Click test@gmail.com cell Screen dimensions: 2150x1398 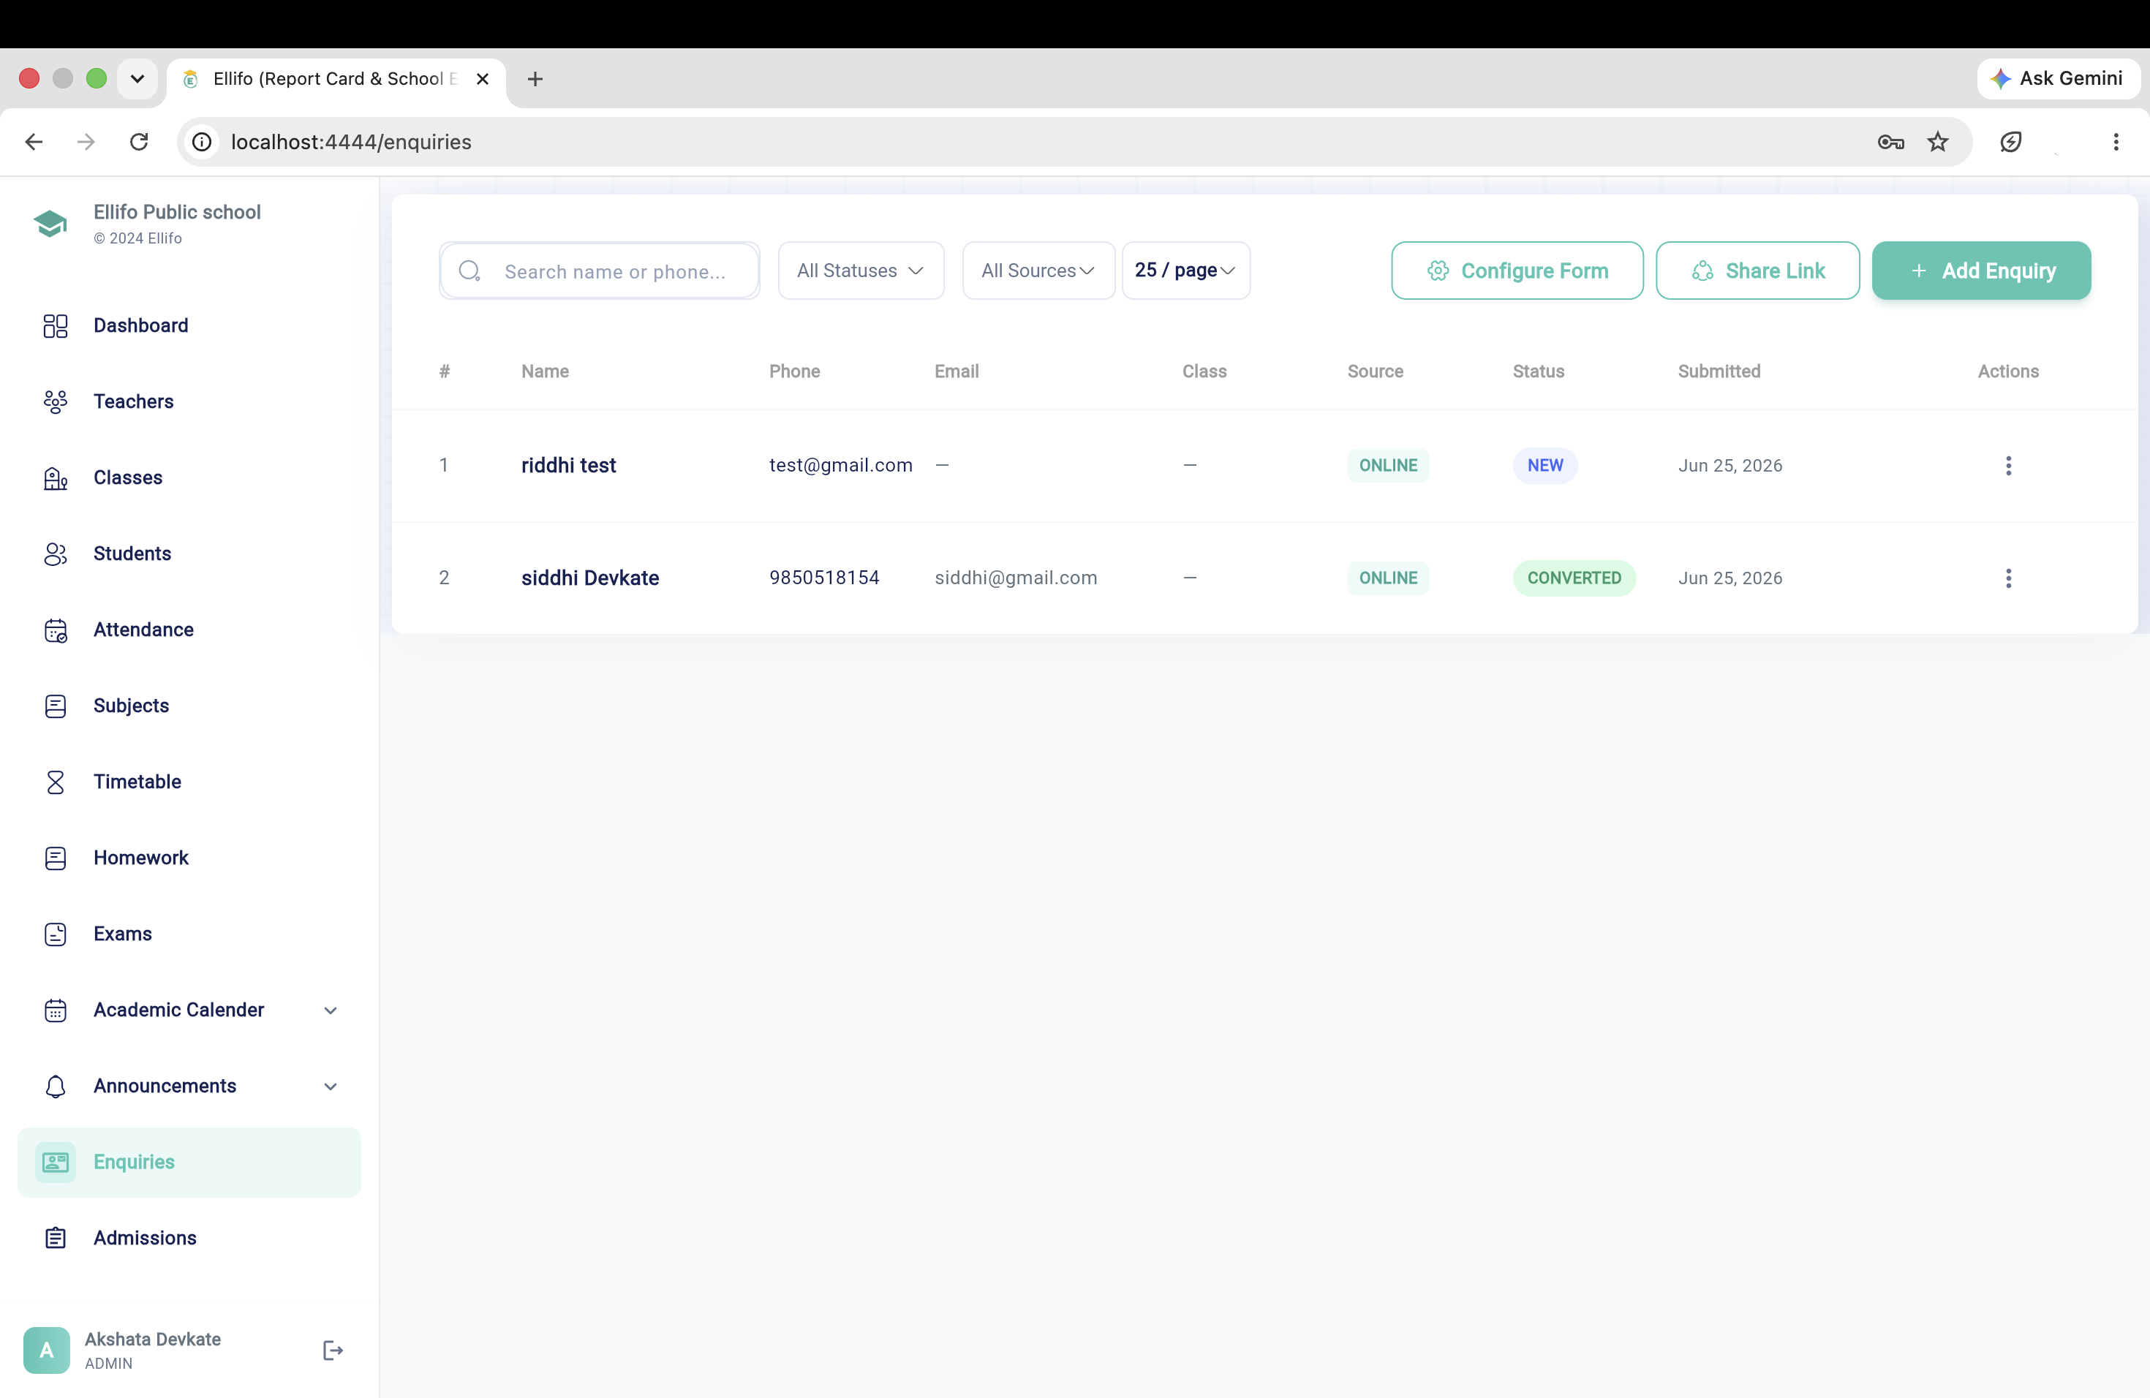click(x=840, y=465)
